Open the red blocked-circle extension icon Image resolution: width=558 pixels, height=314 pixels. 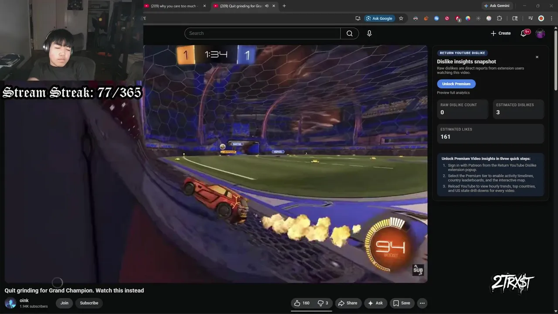(x=447, y=18)
